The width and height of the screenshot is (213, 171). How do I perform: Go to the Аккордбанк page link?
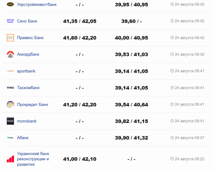tap(28, 54)
